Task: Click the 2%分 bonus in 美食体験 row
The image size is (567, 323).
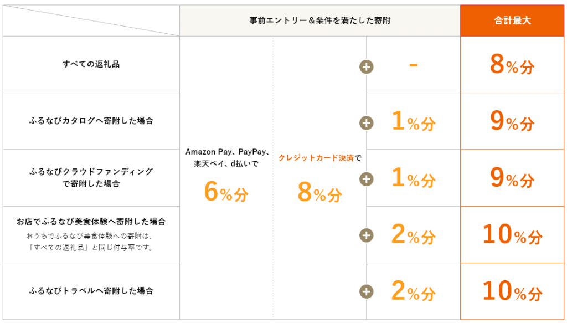Action: click(413, 235)
